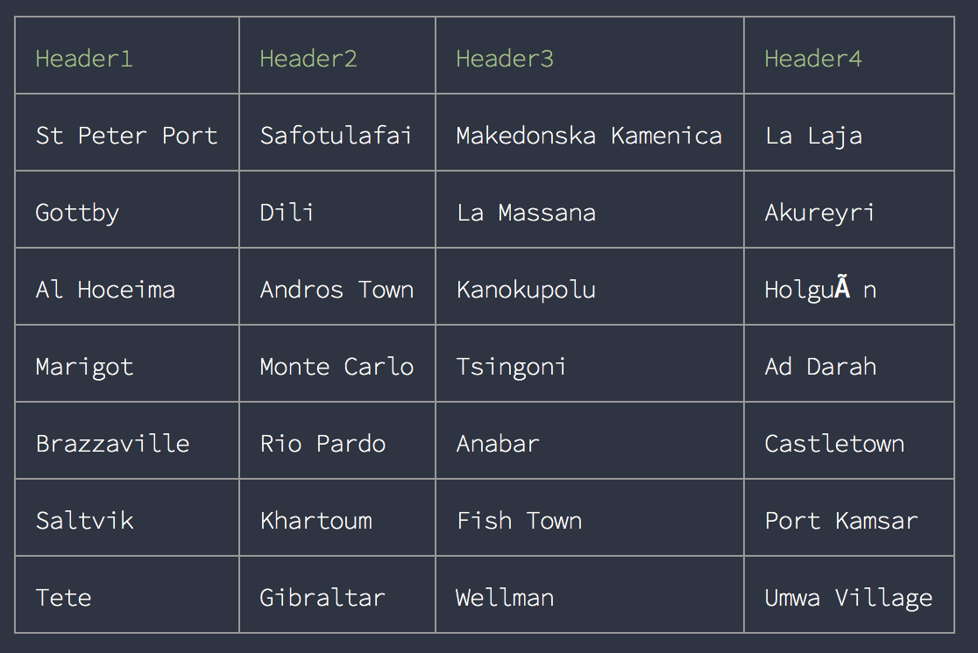
Task: Select the Al Hoceima cell
Action: 127,286
